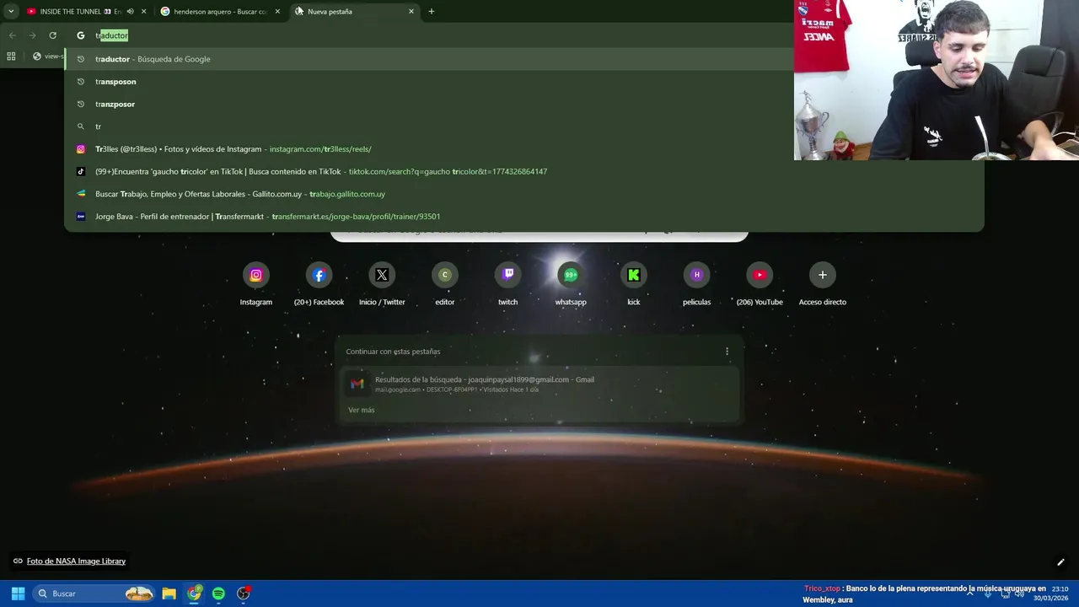Click the taskbar Buscar search box

click(94, 594)
